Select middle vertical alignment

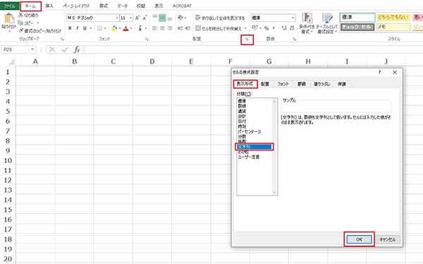pyautogui.click(x=162, y=18)
